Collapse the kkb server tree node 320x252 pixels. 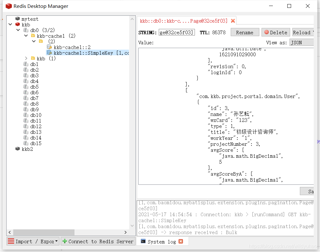click(10, 25)
